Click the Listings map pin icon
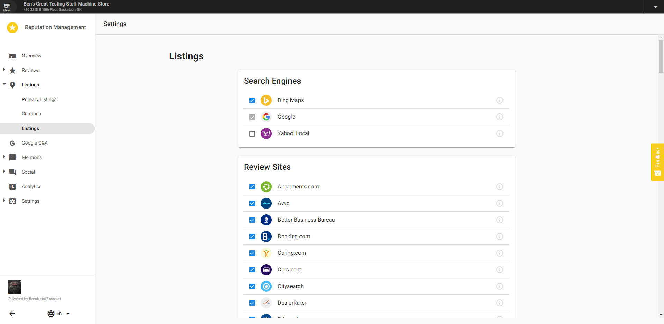The image size is (664, 324). coord(12,85)
